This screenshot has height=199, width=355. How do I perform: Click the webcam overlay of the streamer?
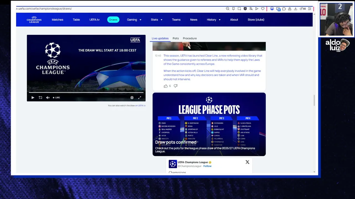(336, 19)
